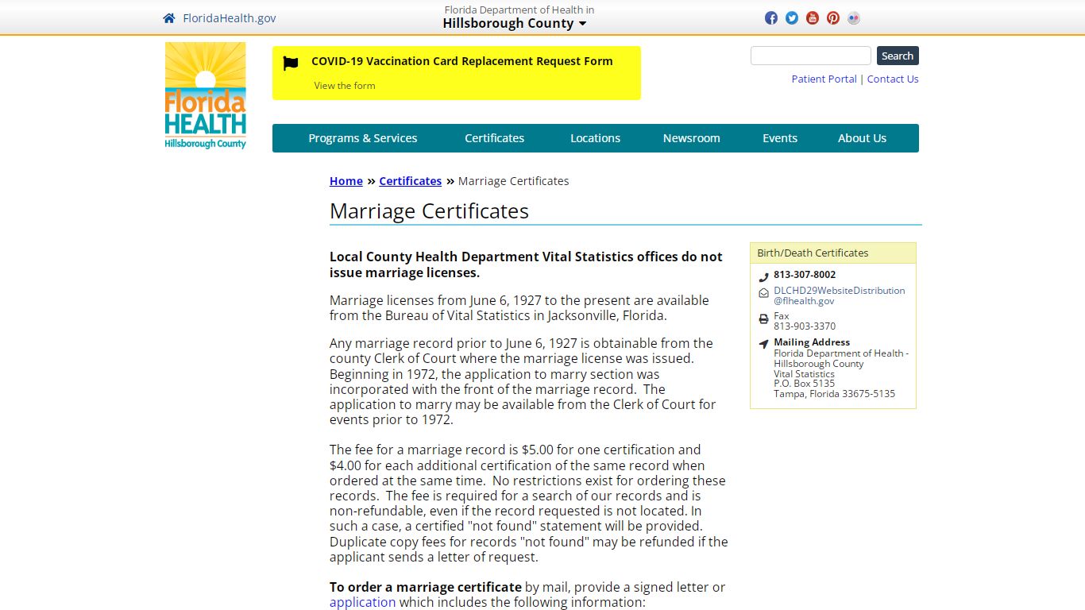Click the envelope icon beside email address
This screenshot has height=610, width=1085.
pos(763,293)
